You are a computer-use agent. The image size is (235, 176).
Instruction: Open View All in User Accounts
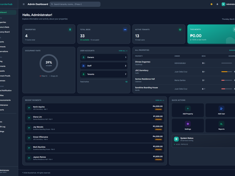coord(123,51)
